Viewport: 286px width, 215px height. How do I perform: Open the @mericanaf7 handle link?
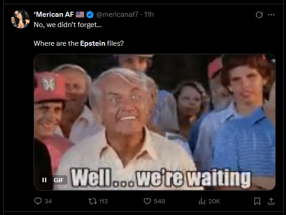click(117, 14)
